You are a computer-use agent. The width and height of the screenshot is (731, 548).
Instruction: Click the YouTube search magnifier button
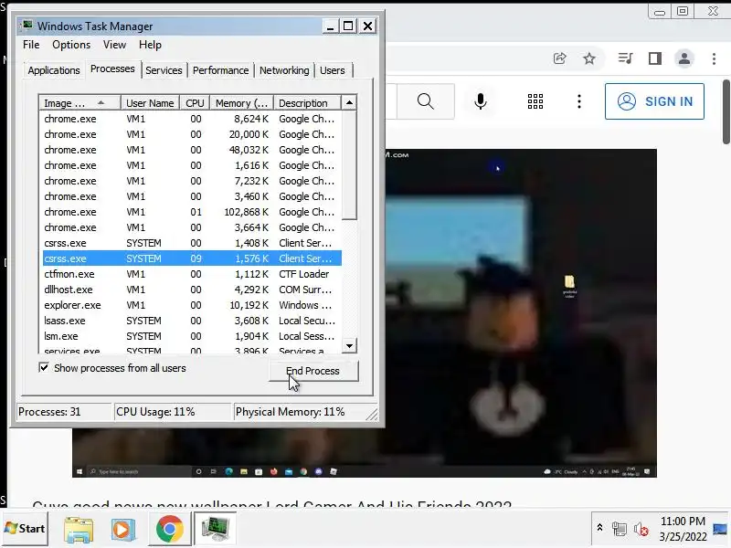click(425, 101)
